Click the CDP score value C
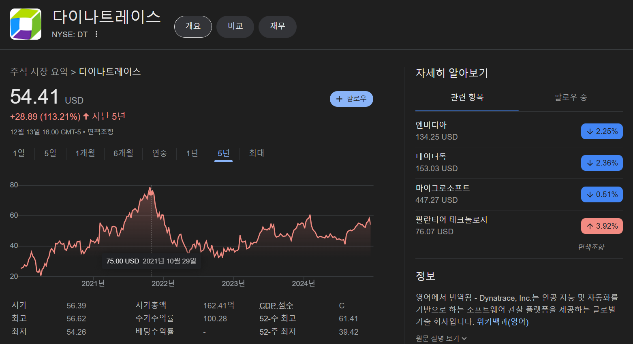The height and width of the screenshot is (344, 633). (342, 306)
